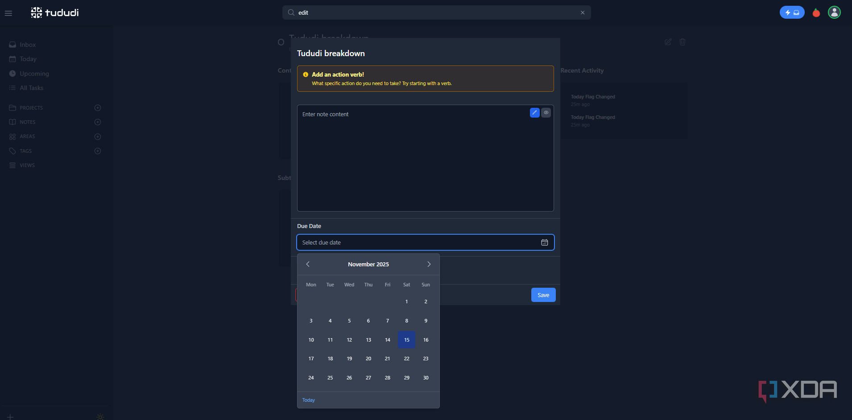Pick November 22 as due date
The image size is (852, 420).
click(x=406, y=359)
